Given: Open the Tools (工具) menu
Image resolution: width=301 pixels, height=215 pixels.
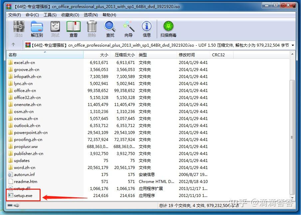Looking at the screenshot, I should [50, 15].
